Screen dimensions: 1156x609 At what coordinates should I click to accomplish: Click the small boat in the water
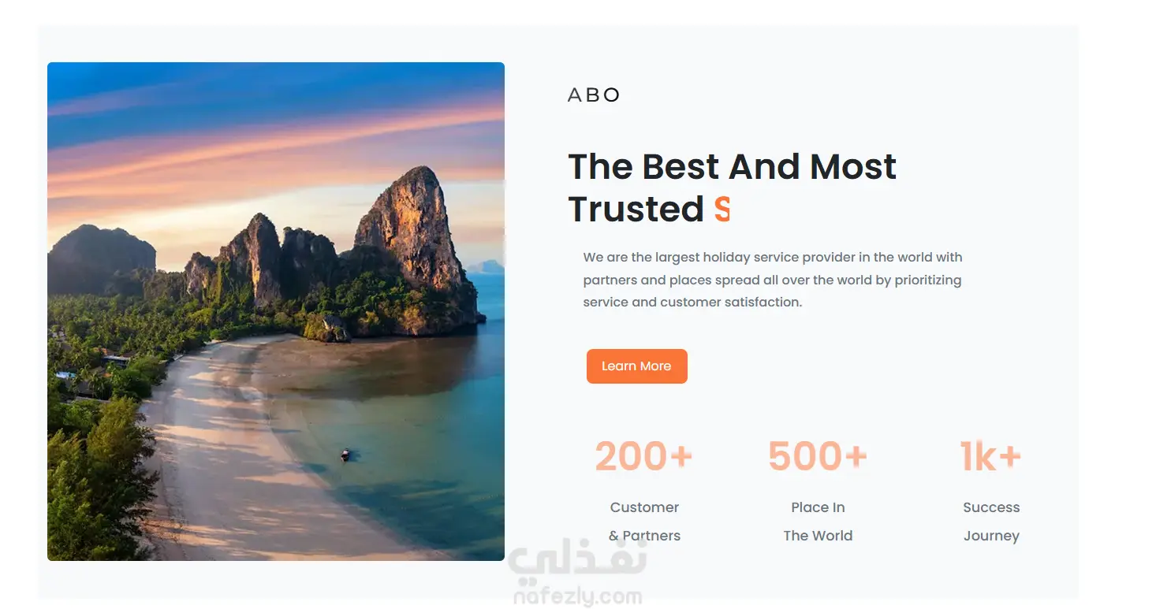[345, 455]
